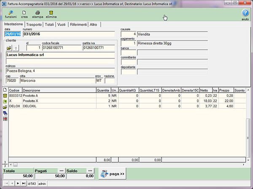
Task: Click the committente code field
Action: pos(129,62)
